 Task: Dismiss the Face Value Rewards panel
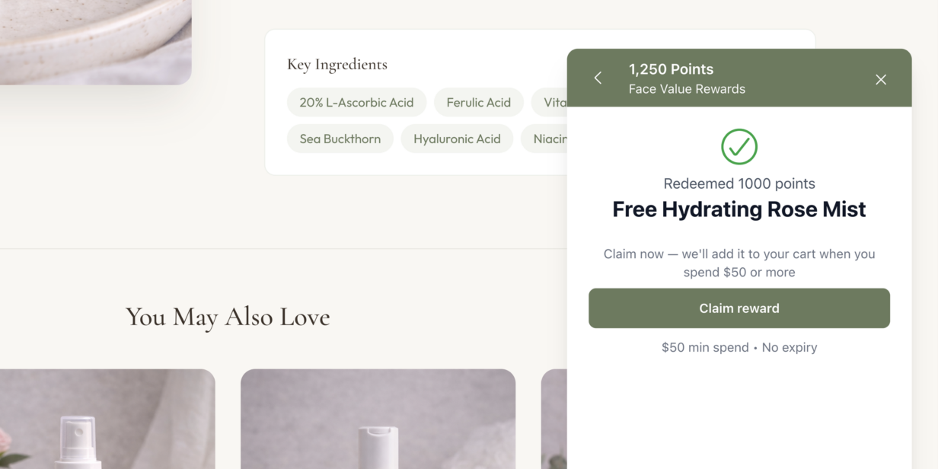point(881,79)
